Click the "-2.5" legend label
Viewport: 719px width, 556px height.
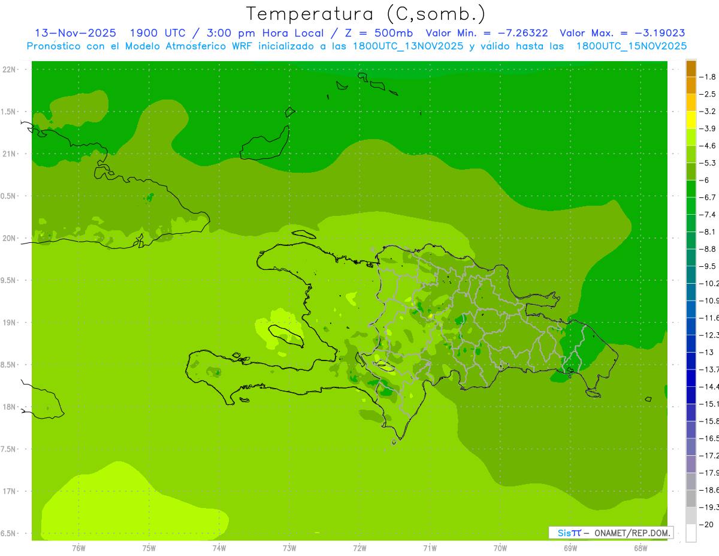point(708,94)
